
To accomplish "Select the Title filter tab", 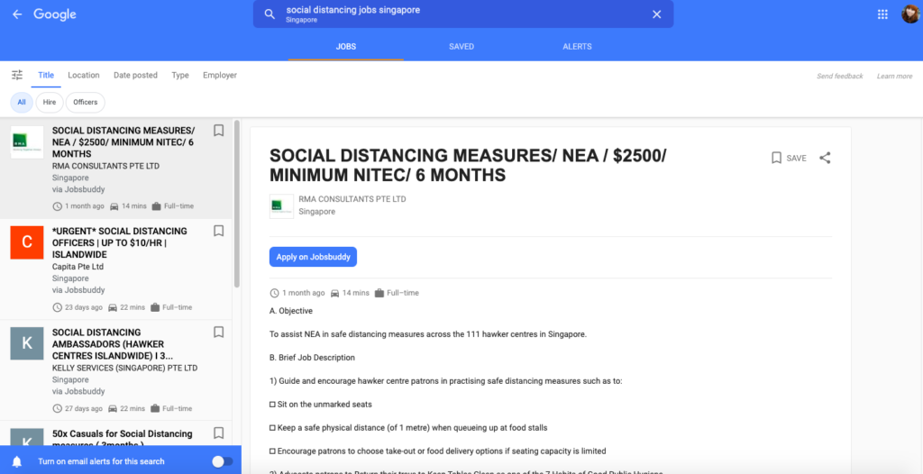I will [46, 76].
